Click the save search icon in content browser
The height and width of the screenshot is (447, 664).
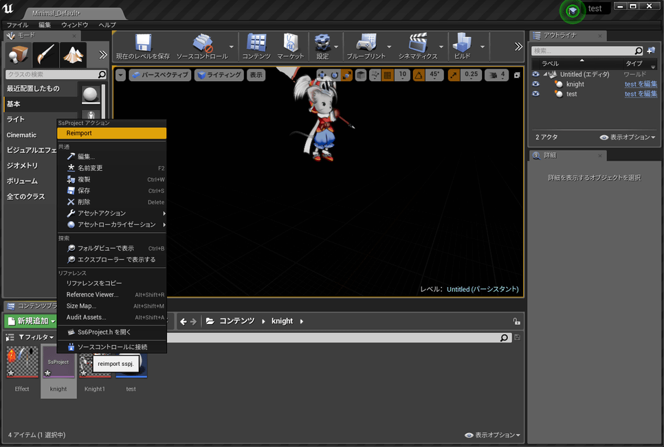pos(517,337)
